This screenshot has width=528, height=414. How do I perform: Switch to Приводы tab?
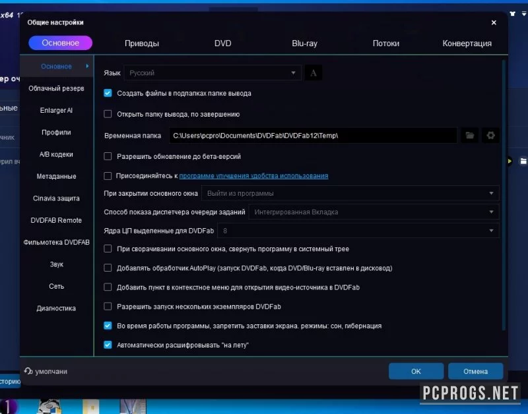coord(142,44)
